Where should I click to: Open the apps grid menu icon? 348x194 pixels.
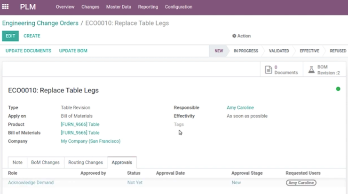coord(5,7)
